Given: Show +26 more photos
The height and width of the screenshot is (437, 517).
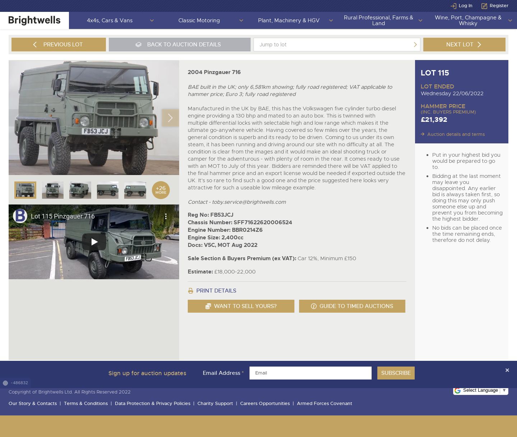Looking at the screenshot, I should [x=161, y=190].
